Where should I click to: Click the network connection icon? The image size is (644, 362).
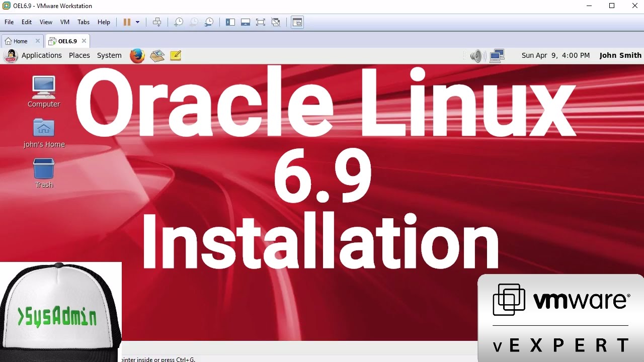[497, 56]
